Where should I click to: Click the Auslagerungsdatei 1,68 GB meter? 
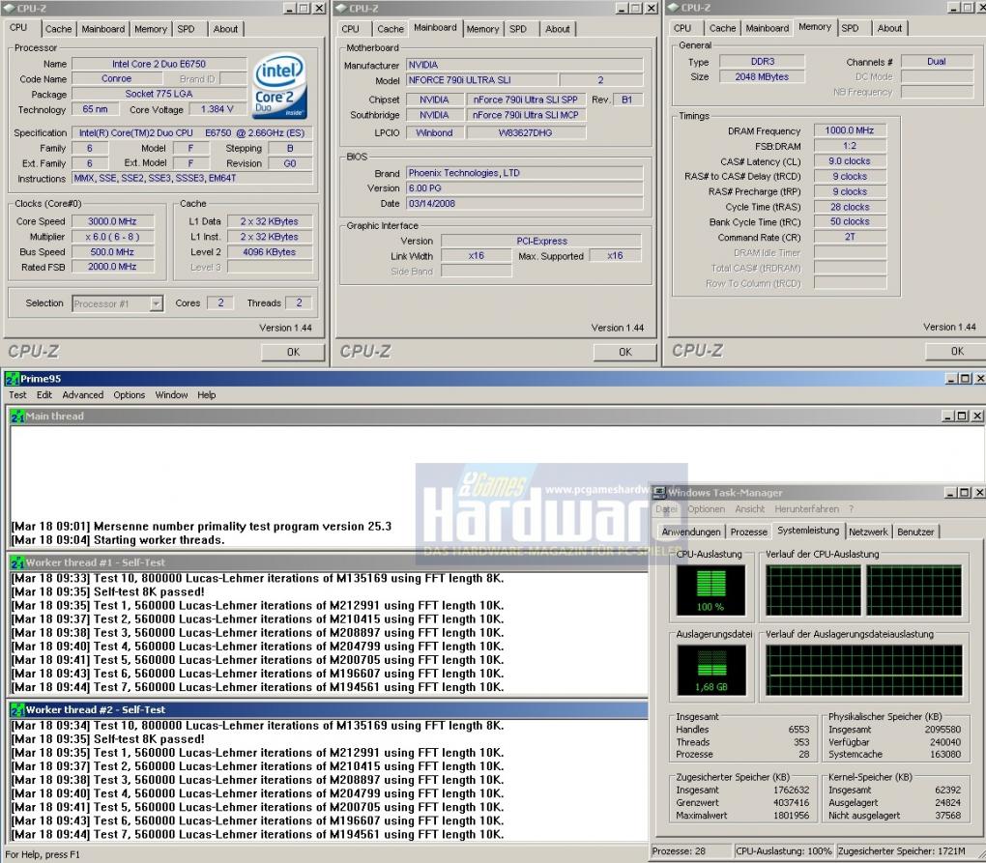click(711, 670)
